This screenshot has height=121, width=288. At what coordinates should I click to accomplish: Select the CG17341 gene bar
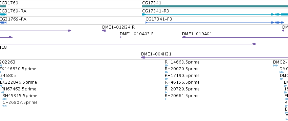tap(215, 6)
